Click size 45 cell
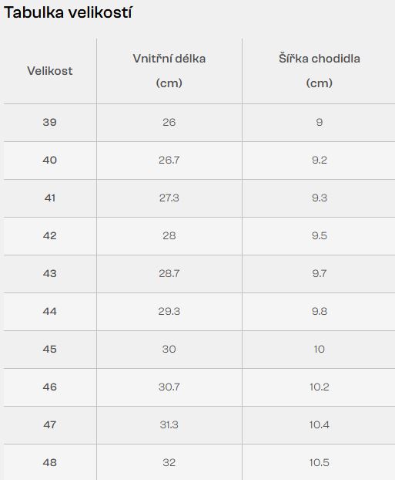Image resolution: width=395 pixels, height=480 pixels. click(x=50, y=349)
